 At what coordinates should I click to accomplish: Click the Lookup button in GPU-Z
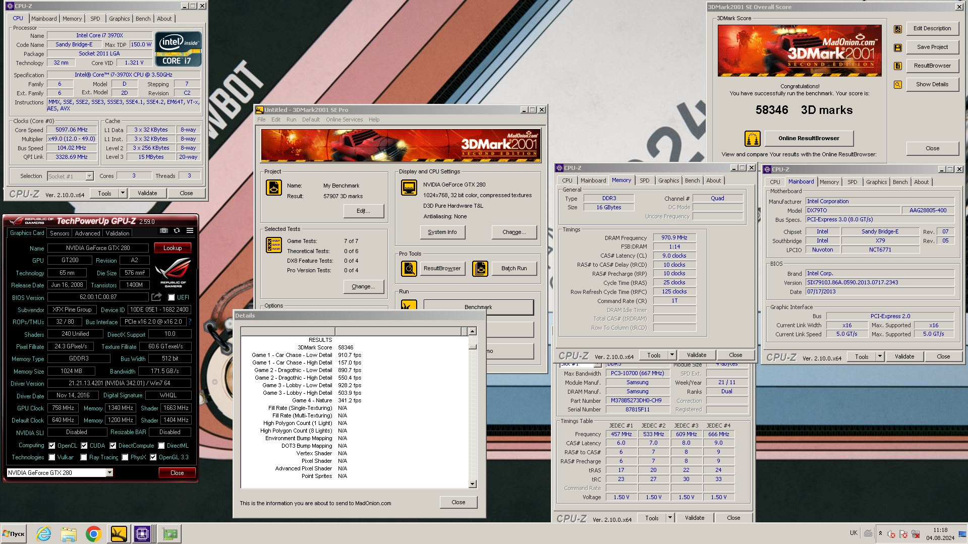tap(173, 248)
